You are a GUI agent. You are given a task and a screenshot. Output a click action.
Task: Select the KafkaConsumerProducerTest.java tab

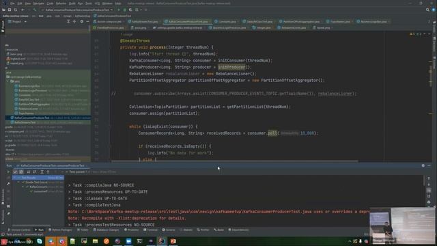188,21
